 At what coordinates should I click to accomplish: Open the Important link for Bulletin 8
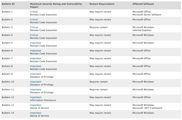pos(36,66)
